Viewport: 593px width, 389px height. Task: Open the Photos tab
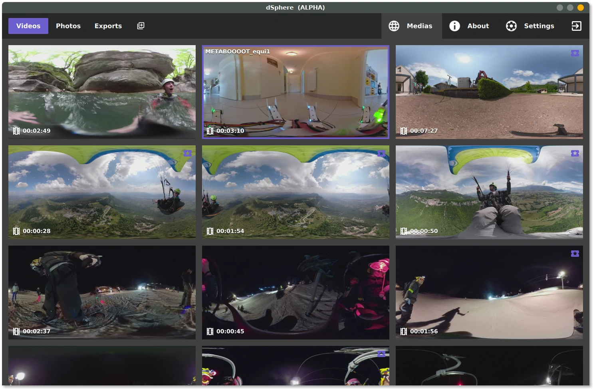68,26
